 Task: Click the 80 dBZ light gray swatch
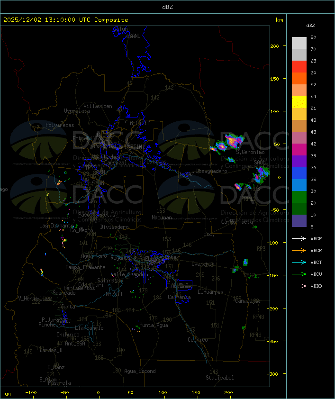click(299, 43)
